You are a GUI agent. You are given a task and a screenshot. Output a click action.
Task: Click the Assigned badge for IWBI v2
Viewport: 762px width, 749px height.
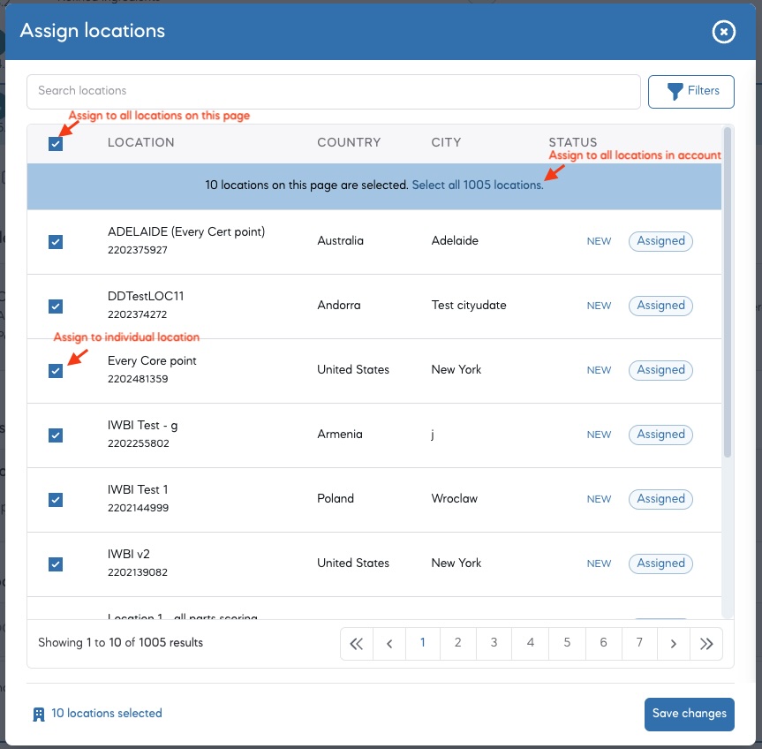660,564
